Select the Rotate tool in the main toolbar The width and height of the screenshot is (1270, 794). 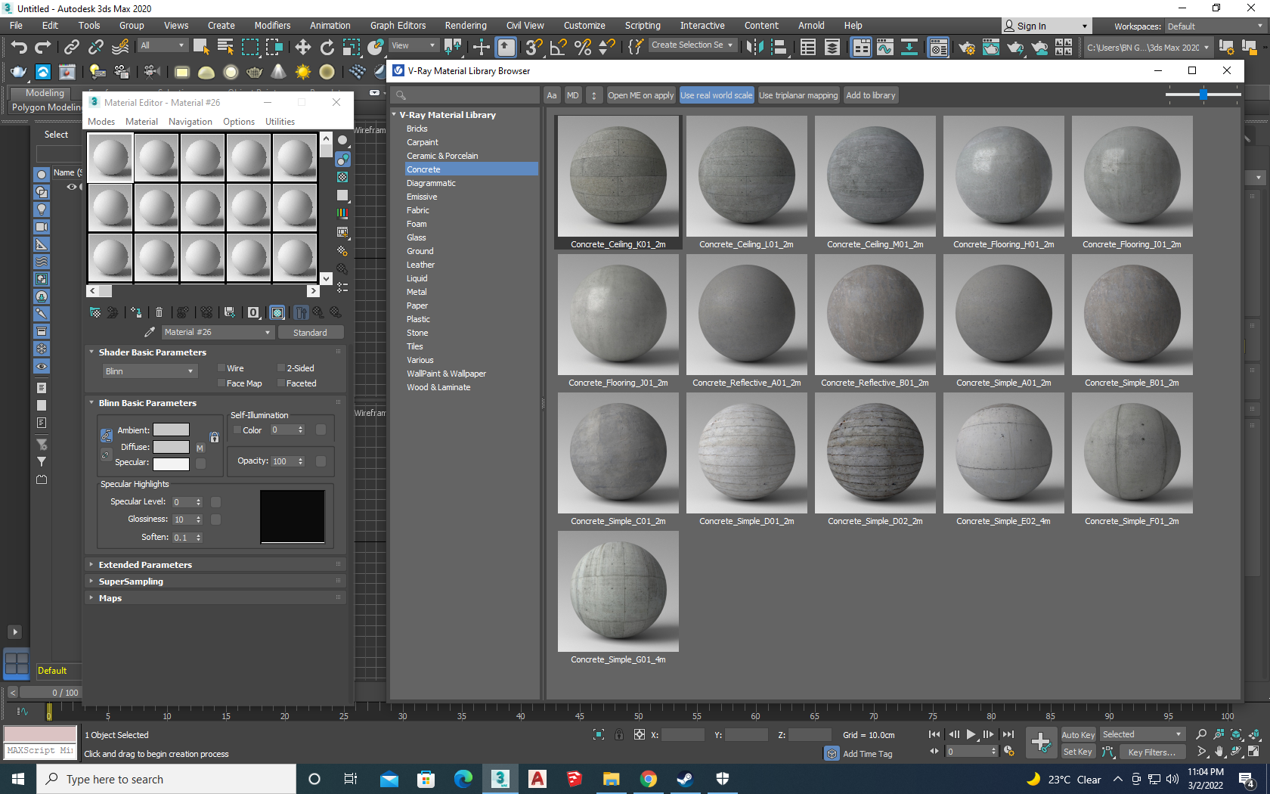pyautogui.click(x=327, y=46)
